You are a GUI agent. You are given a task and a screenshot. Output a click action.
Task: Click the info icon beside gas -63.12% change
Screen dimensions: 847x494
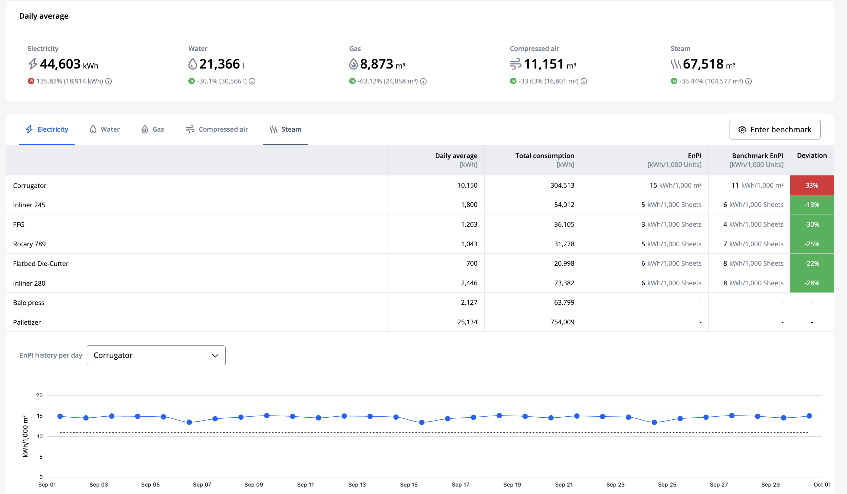(x=423, y=81)
